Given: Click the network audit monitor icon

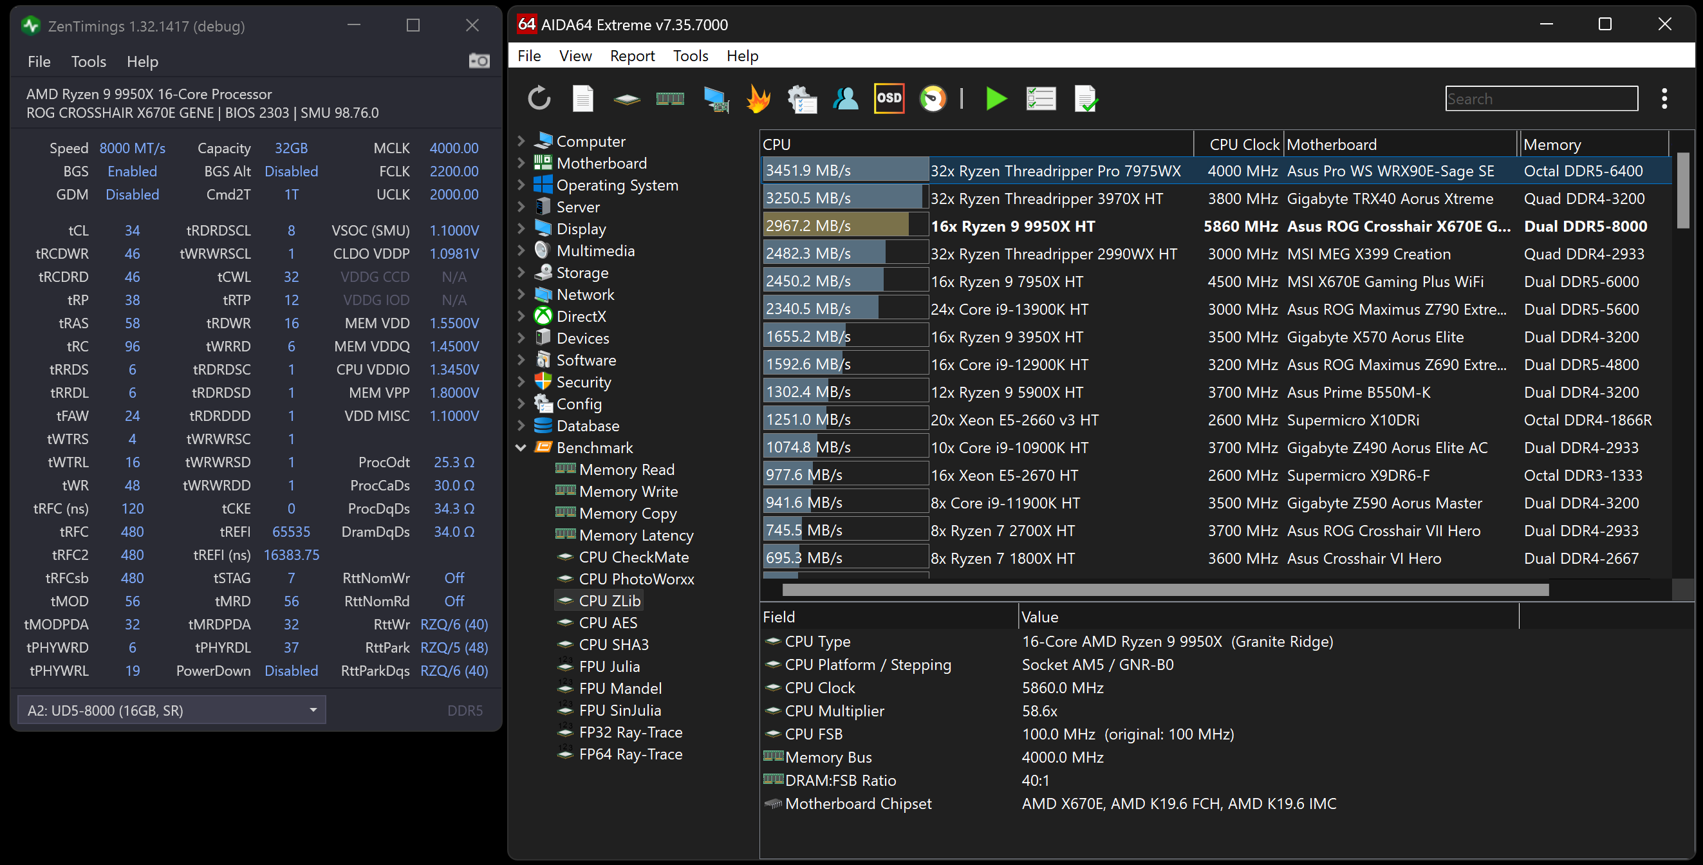Looking at the screenshot, I should [x=715, y=98].
